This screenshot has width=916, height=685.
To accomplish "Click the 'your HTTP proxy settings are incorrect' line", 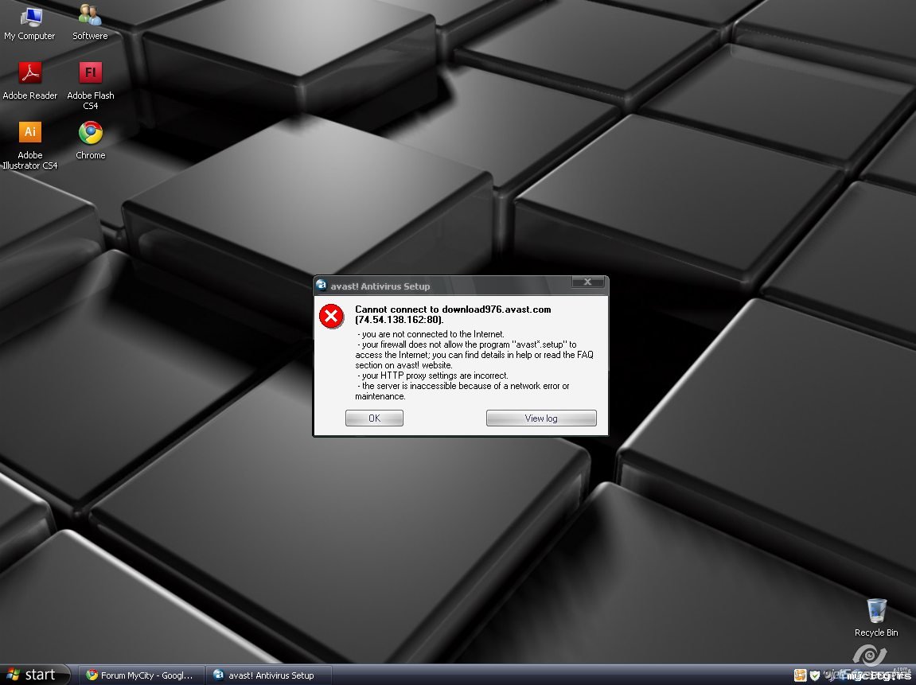I will pos(433,376).
